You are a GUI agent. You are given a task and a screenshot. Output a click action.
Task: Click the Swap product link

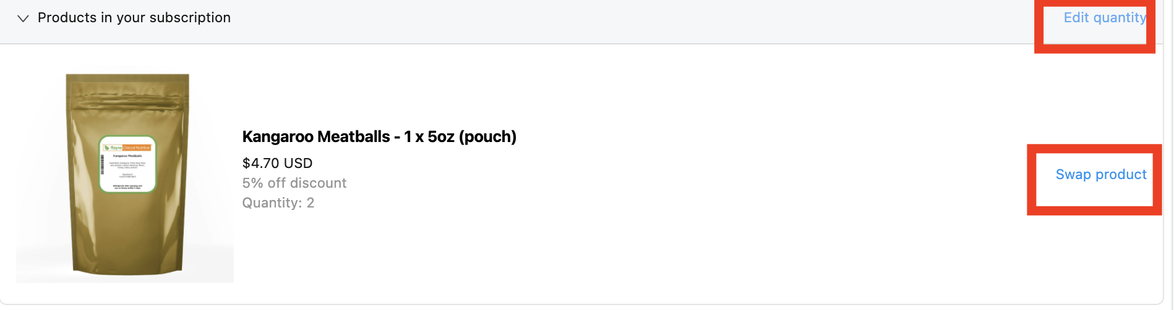click(1100, 175)
